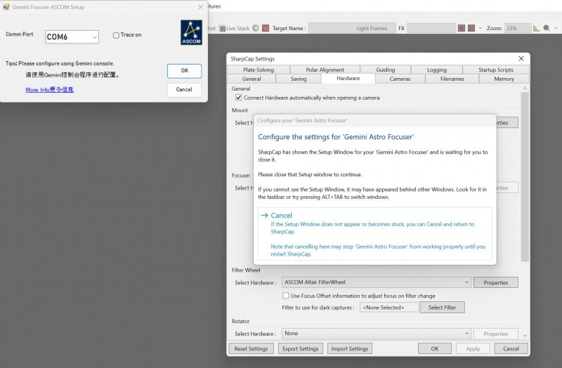Open the Rotator hardware dropdown

click(x=376, y=334)
